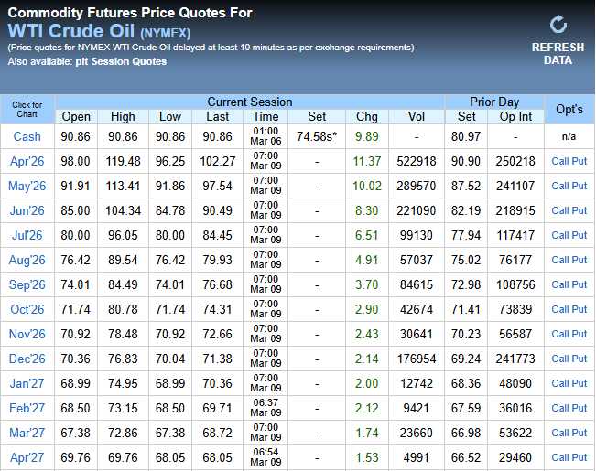Click the Put option link for Apr'26
Viewport: 596px width, 471px height.
pyautogui.click(x=580, y=161)
